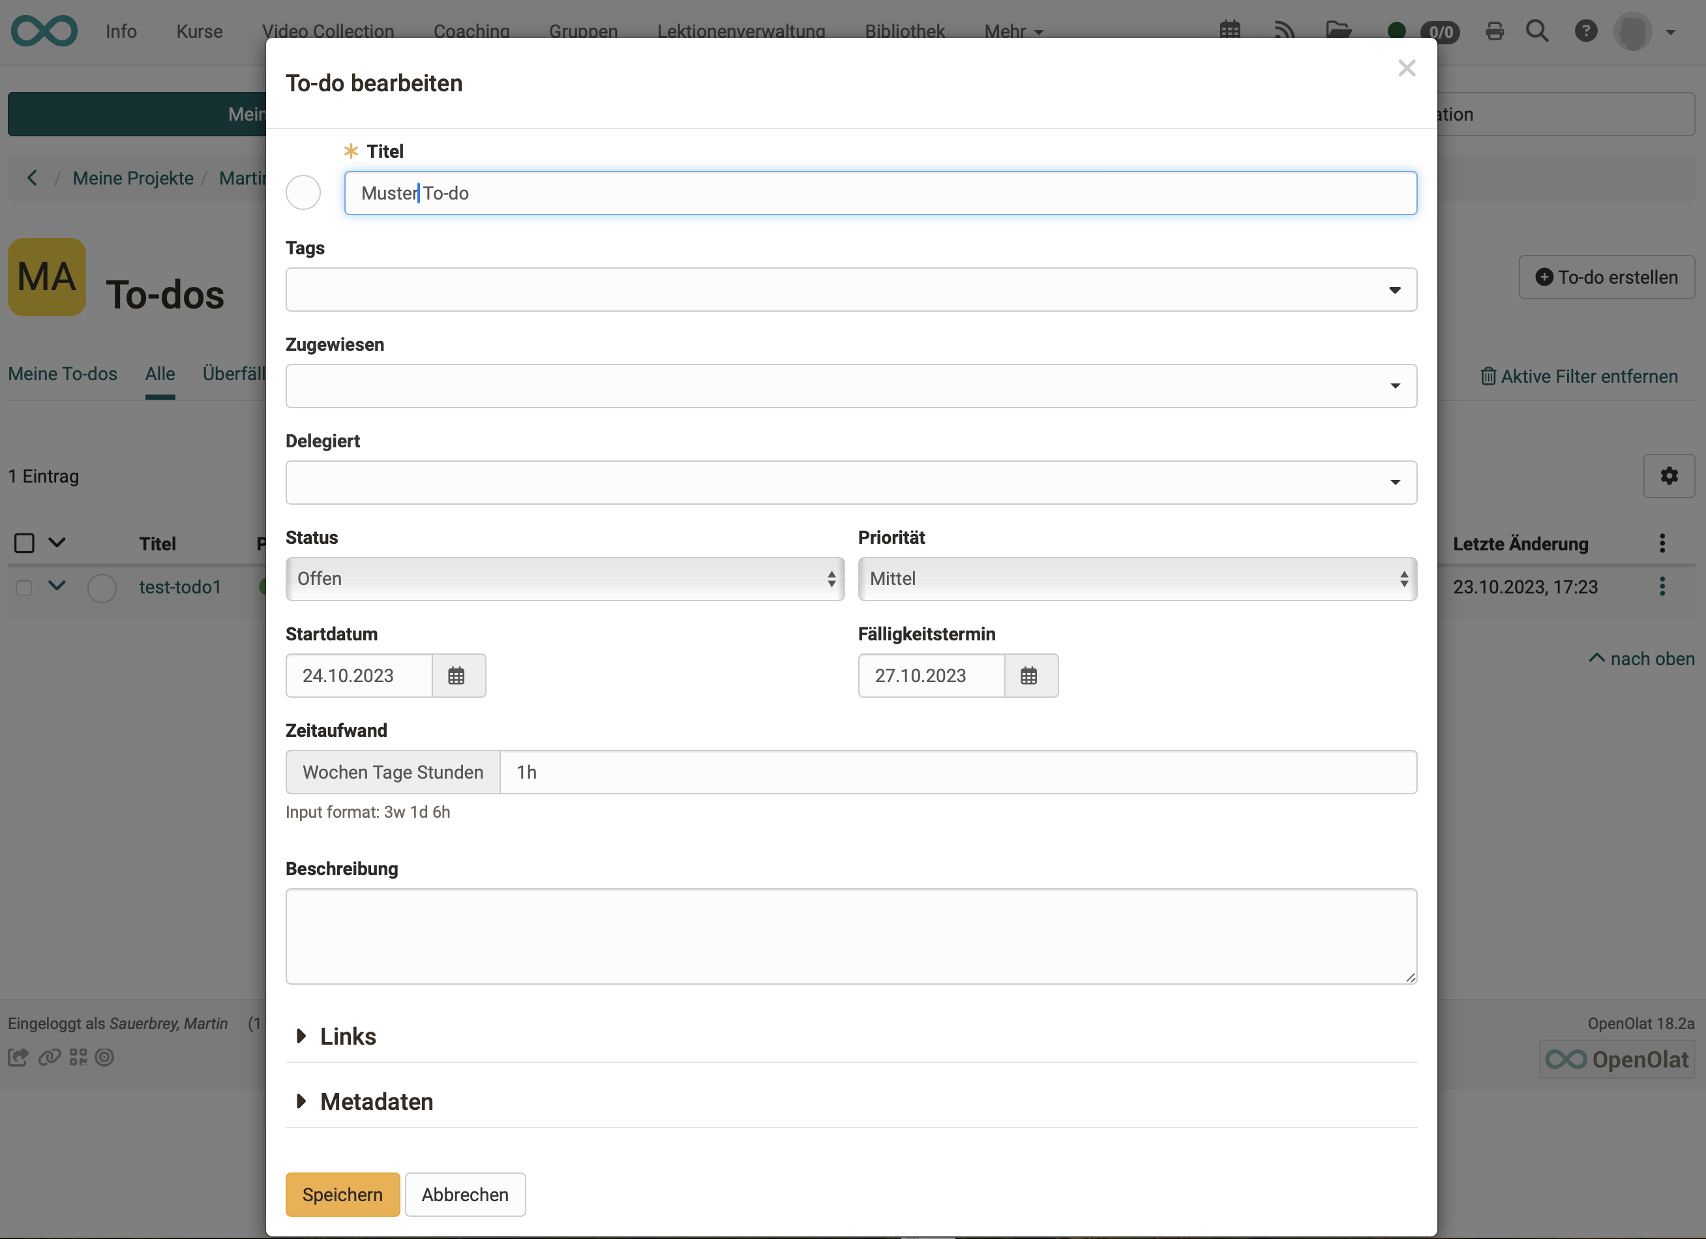Screen dimensions: 1706x1239
Task: Open the Status Offen select
Action: click(x=565, y=578)
